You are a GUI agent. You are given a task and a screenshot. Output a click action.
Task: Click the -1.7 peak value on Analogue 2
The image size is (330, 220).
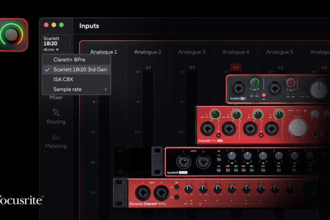coord(148,68)
